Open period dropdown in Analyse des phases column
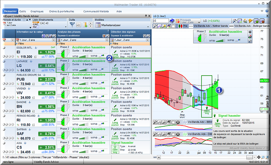The width and height of the screenshot is (271, 165). pos(107,40)
